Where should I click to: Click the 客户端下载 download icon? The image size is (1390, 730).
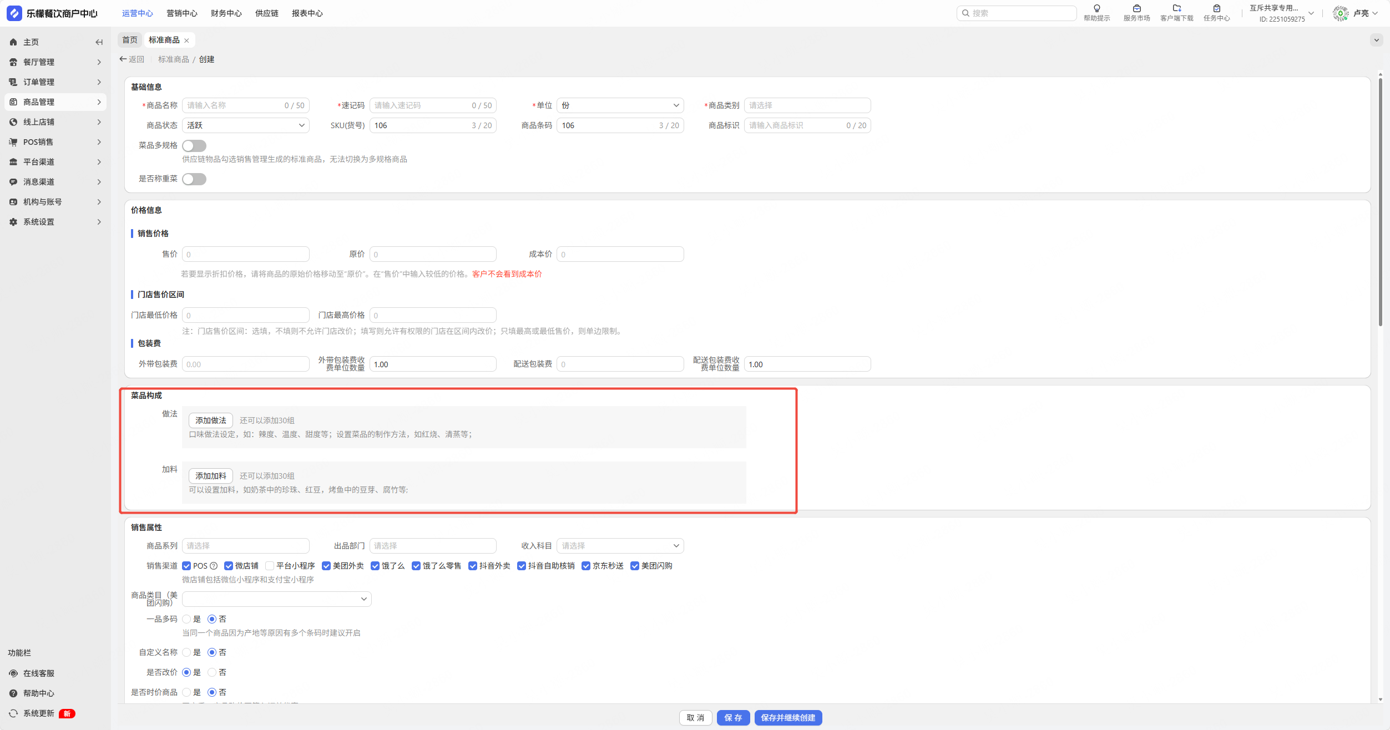(x=1176, y=9)
